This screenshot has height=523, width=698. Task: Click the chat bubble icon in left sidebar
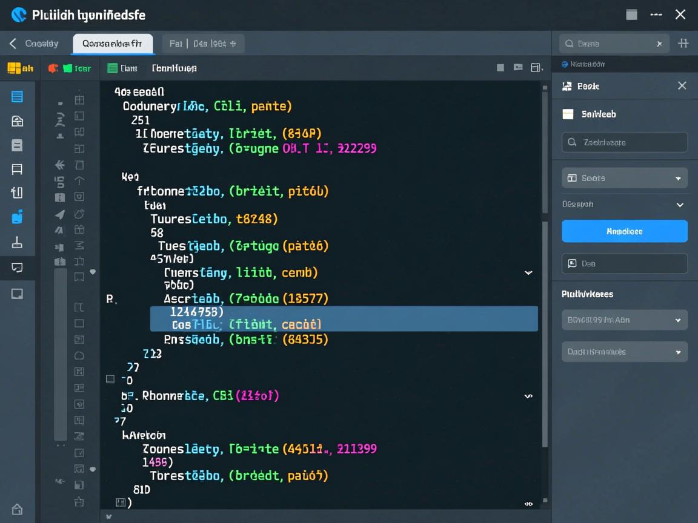tap(17, 268)
